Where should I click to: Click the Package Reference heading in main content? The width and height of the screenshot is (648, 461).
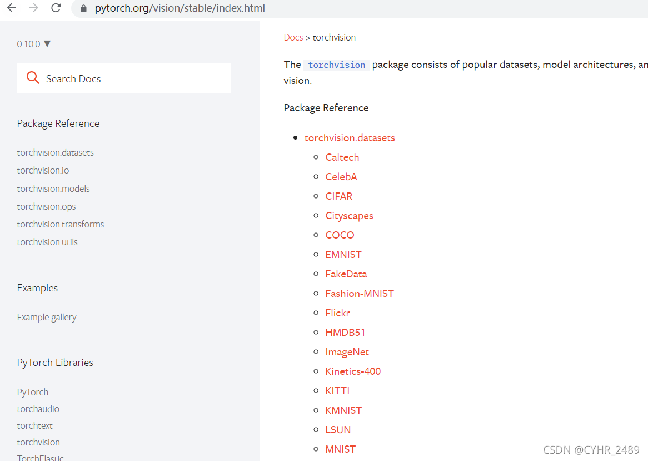point(326,108)
